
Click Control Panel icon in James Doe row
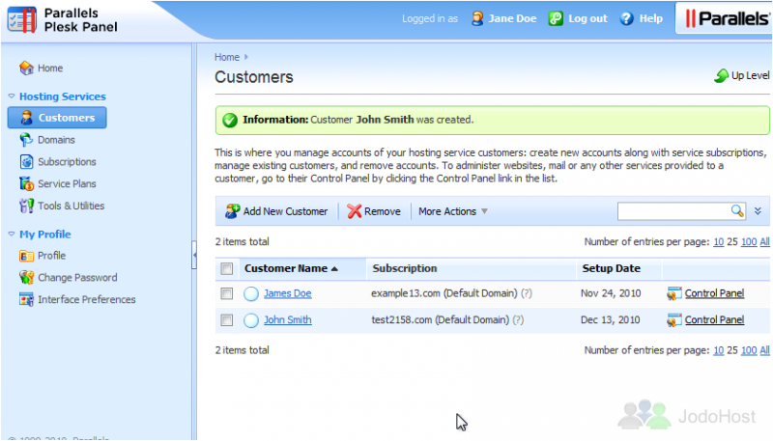tap(673, 293)
